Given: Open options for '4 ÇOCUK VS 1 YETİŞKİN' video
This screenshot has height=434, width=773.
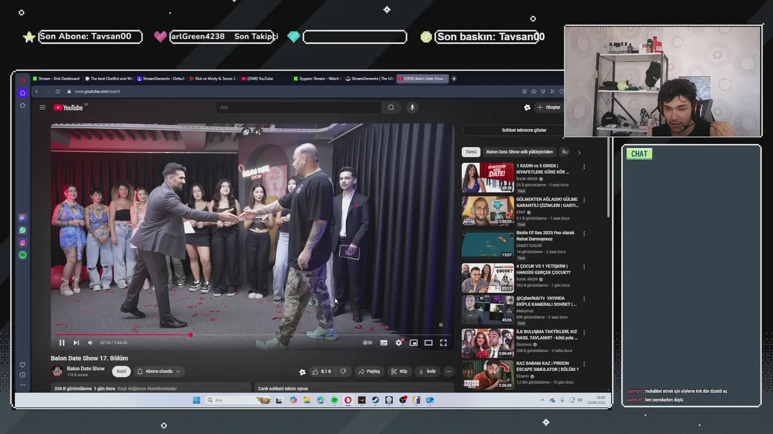Looking at the screenshot, I should 583,266.
